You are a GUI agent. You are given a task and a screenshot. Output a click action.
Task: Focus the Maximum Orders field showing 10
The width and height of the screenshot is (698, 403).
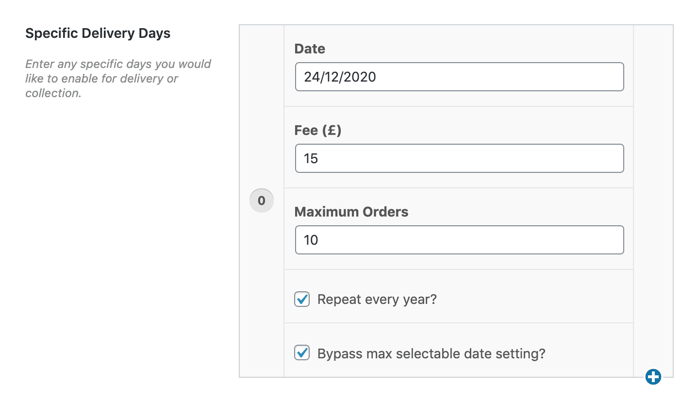click(x=459, y=240)
